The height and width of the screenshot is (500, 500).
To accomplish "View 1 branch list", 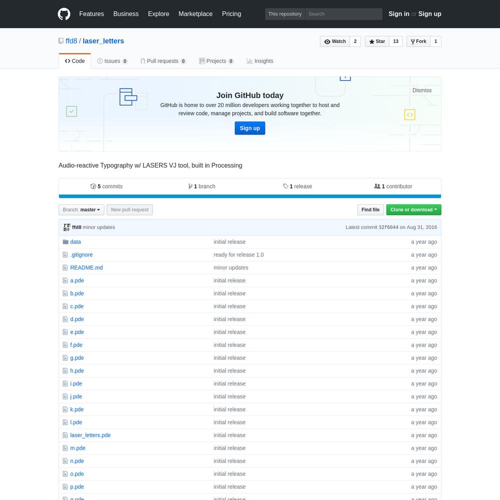I will [x=201, y=186].
